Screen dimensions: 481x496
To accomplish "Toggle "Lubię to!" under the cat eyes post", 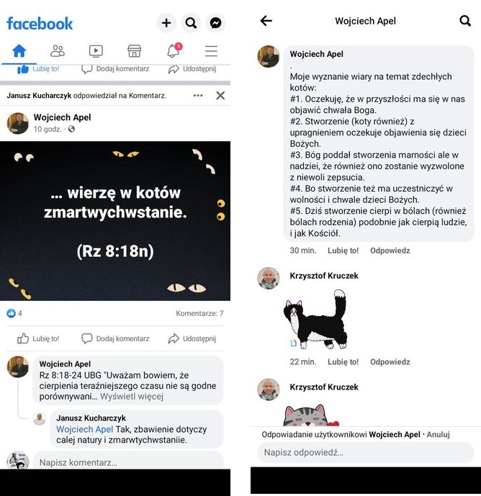I will pos(38,338).
